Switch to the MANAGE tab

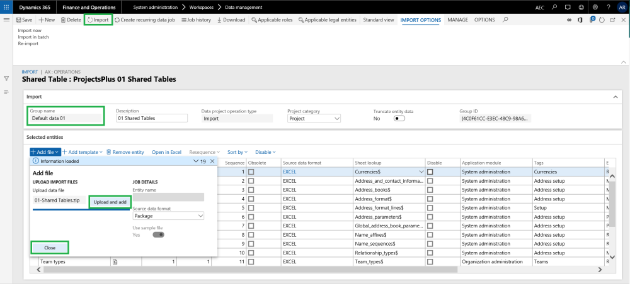(457, 20)
